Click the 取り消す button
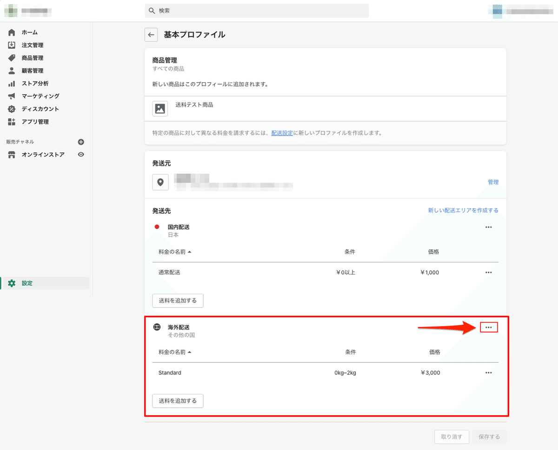This screenshot has height=450, width=558. pos(452,437)
